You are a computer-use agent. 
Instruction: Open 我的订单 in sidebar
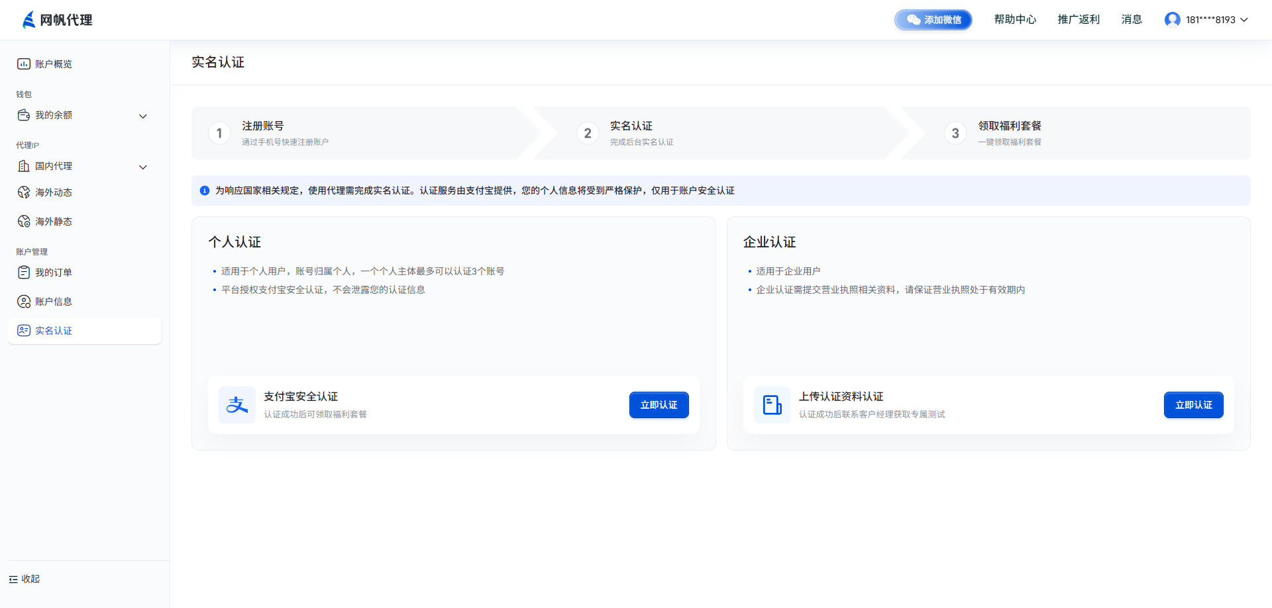[85, 273]
